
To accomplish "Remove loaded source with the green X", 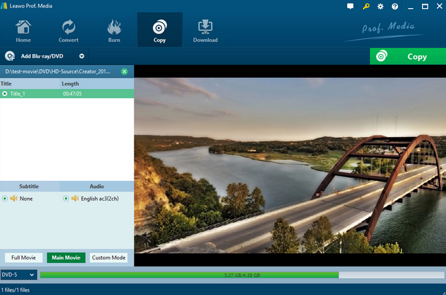I will pyautogui.click(x=124, y=71).
